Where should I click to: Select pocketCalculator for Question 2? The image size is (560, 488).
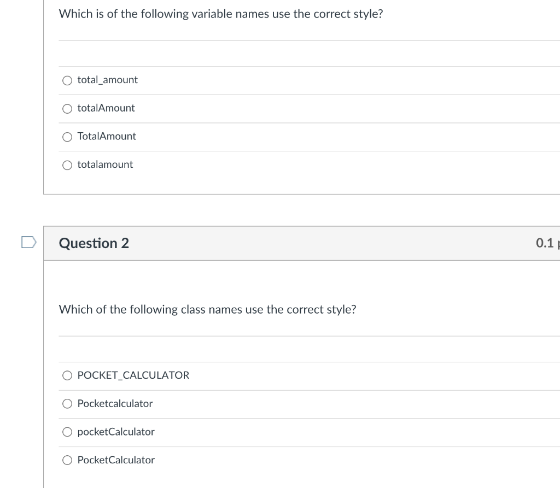[x=67, y=432]
